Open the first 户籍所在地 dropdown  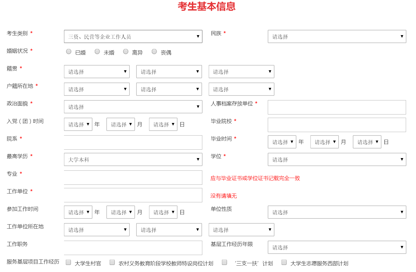[97, 89]
